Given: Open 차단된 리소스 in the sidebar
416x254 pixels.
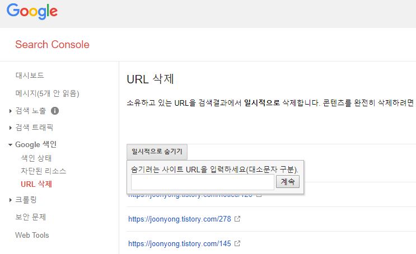Looking at the screenshot, I should (x=44, y=171).
